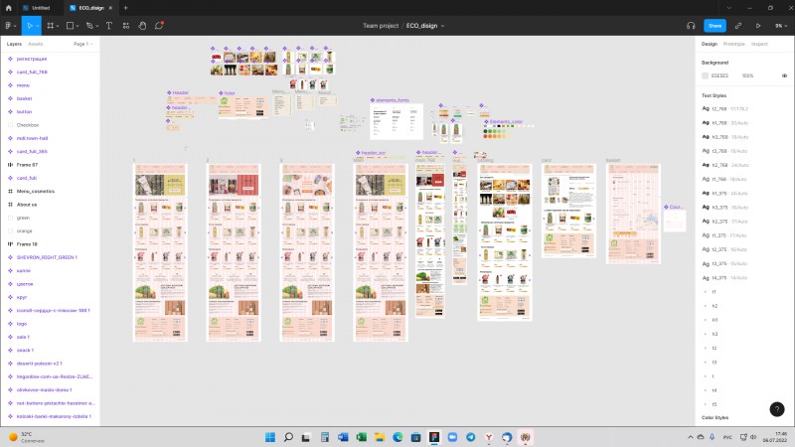Open ECO_disign file name dropdown
This screenshot has width=795, height=447.
[x=442, y=26]
